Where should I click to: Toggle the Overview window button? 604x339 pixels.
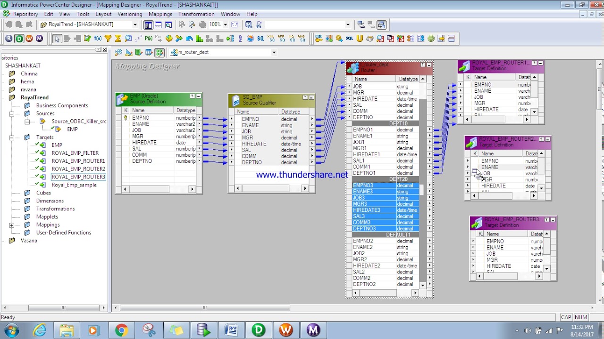tap(168, 24)
